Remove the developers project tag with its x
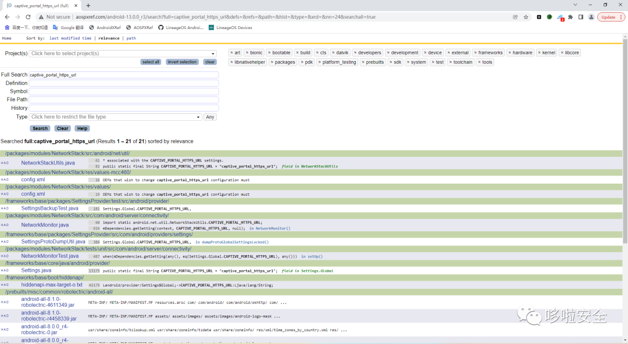628x344 pixels. point(355,53)
